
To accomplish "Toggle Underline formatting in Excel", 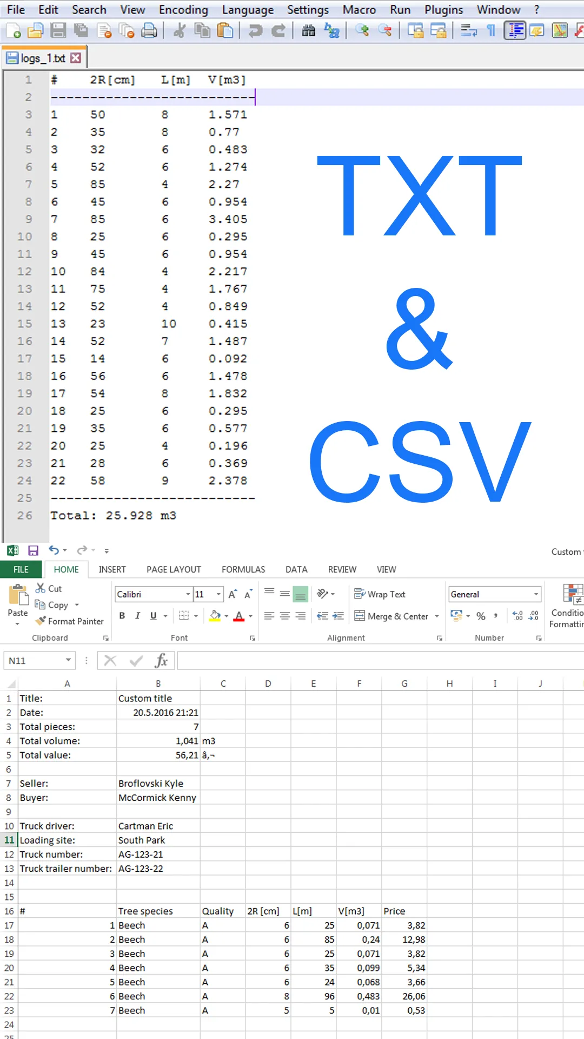I will coord(153,616).
